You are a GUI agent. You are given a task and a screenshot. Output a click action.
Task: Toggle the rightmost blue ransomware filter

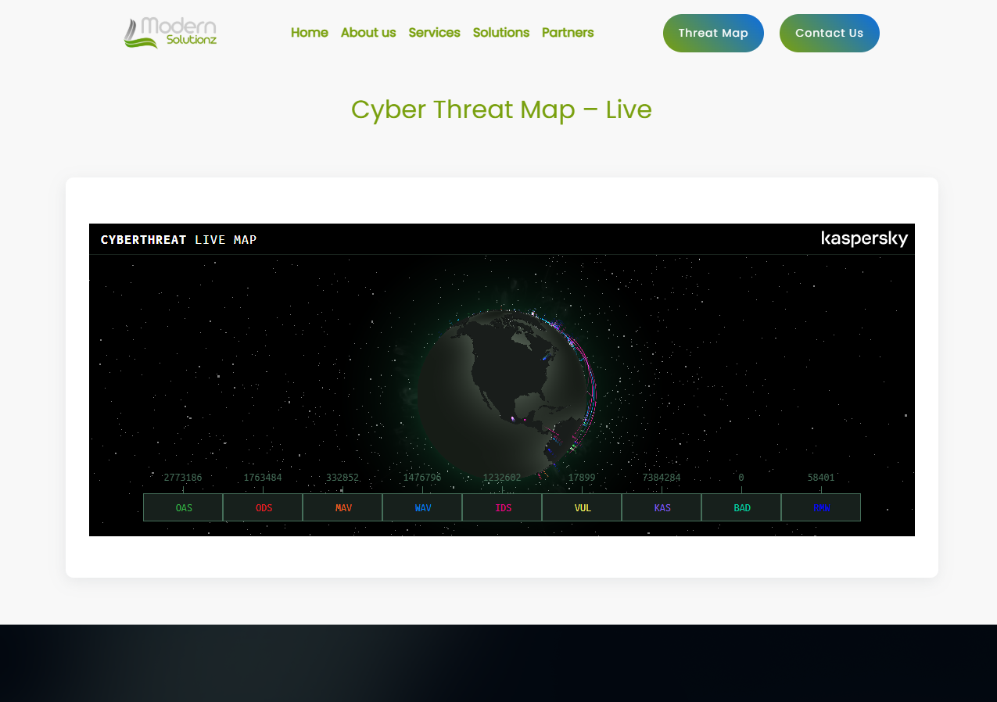[821, 507]
